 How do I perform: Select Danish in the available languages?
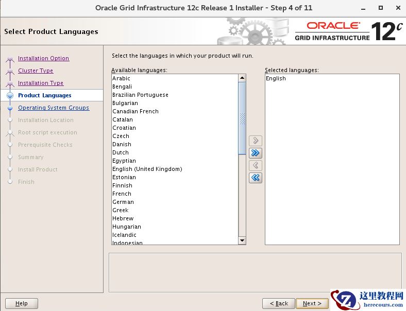pyautogui.click(x=175, y=144)
